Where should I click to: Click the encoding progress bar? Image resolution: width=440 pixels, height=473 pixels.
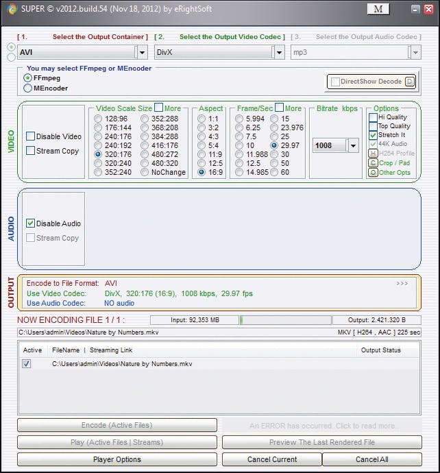(286, 320)
